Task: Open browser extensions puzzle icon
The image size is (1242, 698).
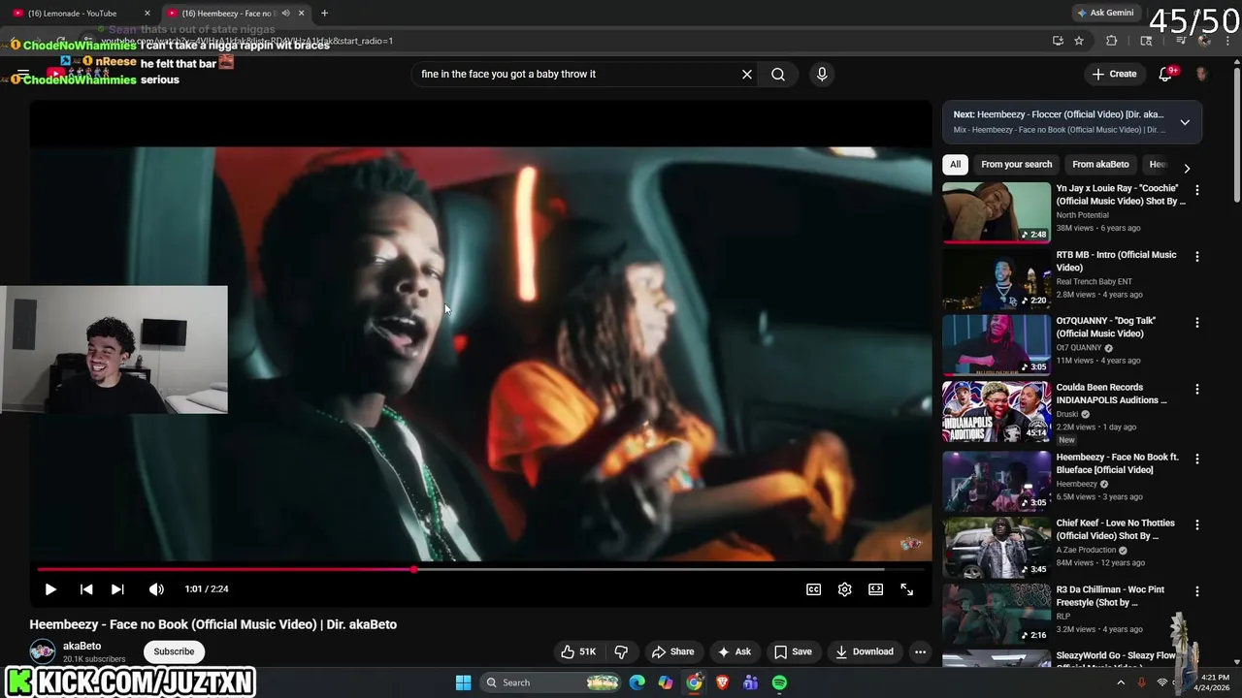Action: 1112,41
